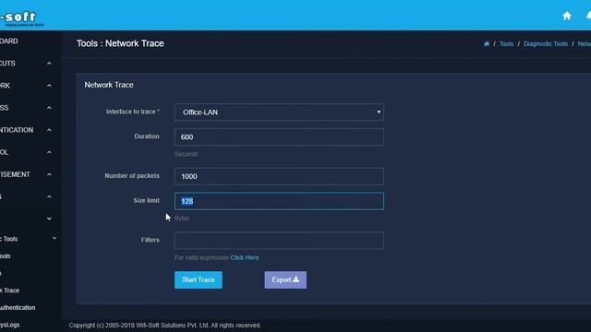Open Network Trace in the sidebar

click(10, 290)
